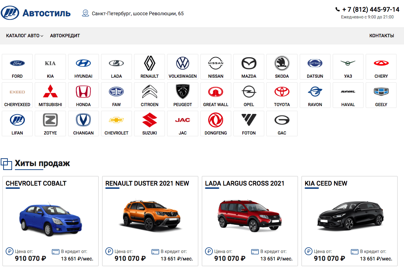Screen dimensions: 404x269
Task: Open the LADA LARGUS CROSS 2021 title
Action: 244,183
